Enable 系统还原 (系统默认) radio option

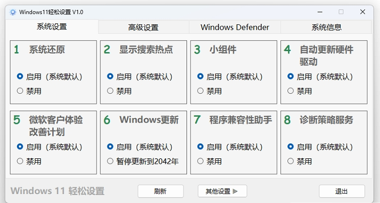[20, 76]
